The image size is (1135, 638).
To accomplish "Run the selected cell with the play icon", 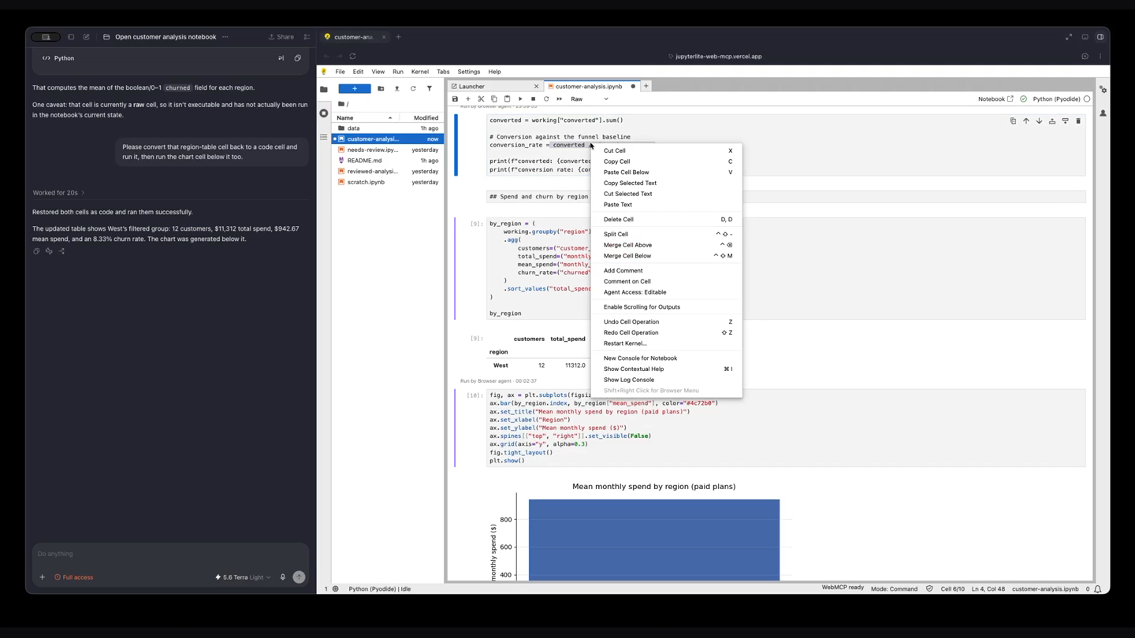I will point(520,99).
